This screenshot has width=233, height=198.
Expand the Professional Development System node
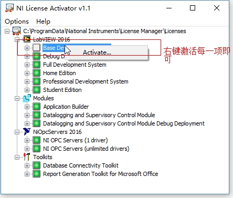27,81
